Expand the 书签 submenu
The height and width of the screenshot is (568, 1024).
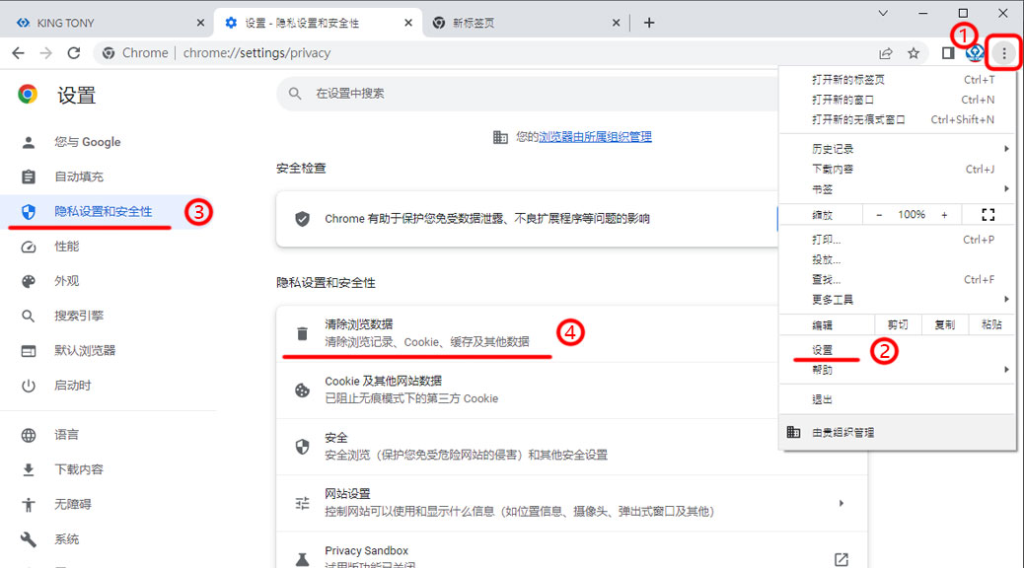coord(898,189)
